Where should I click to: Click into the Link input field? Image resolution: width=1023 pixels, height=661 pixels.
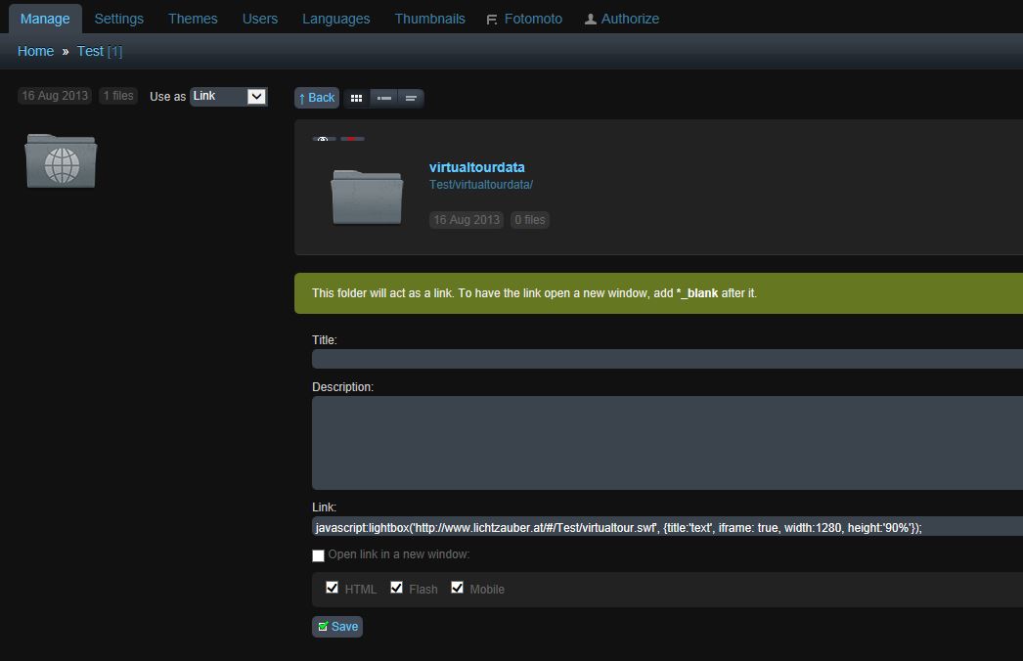pos(667,527)
